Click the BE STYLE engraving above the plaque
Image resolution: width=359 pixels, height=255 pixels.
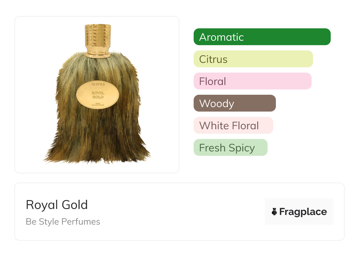click(x=98, y=84)
